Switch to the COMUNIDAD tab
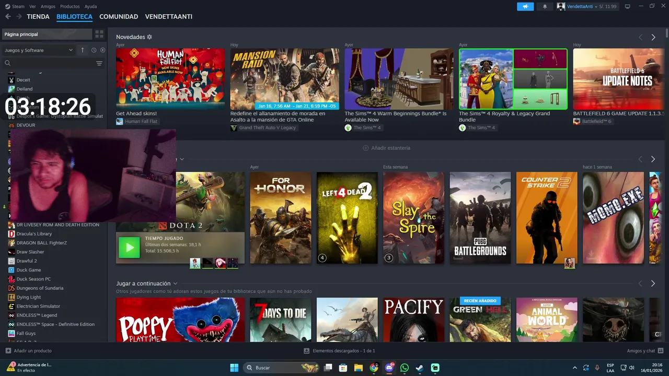The image size is (669, 376). tap(119, 17)
